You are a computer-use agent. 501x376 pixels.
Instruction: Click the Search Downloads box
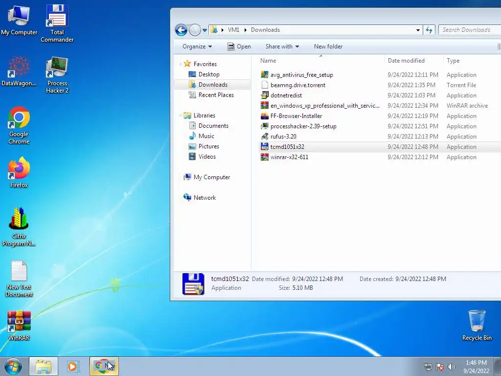470,30
